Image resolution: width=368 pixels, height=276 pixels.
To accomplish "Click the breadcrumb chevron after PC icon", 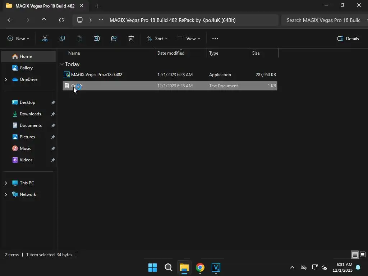I will click(x=91, y=20).
